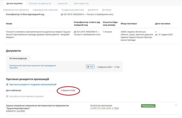The width and height of the screenshot is (182, 118).
Task: Click the Переможець status badge
Action: [148, 106]
